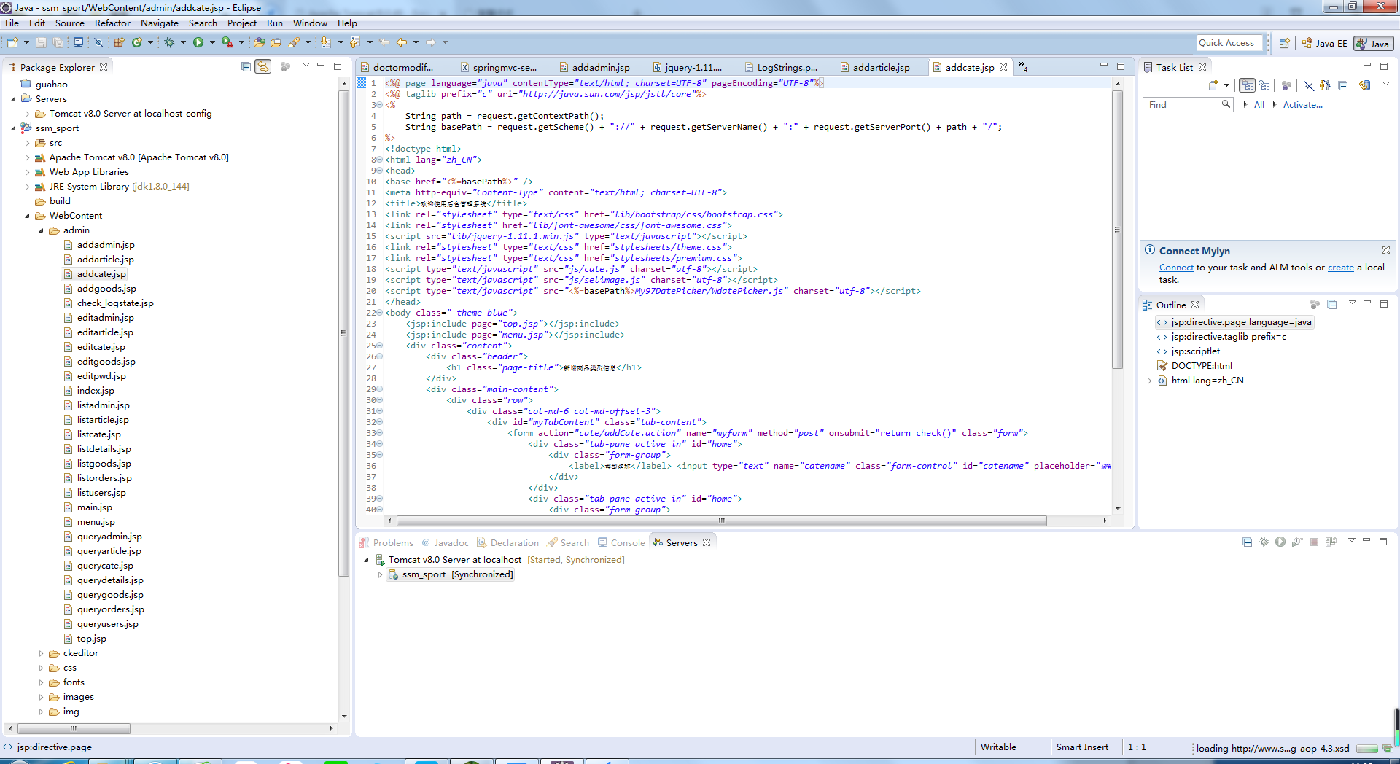Open the Project menu
This screenshot has width=1400, height=764.
242,23
